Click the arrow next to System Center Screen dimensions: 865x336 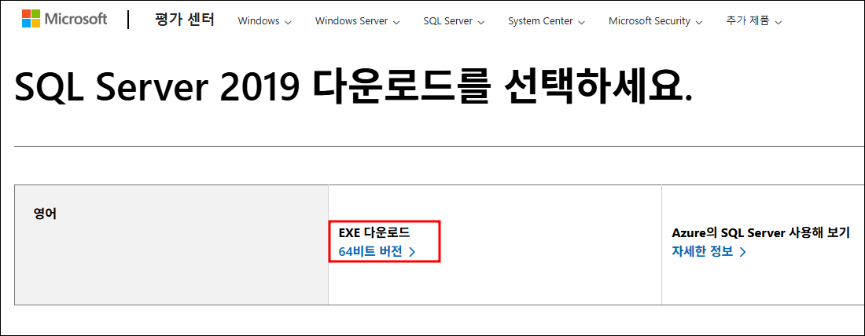582,22
